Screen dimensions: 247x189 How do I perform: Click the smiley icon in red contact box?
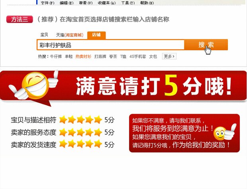point(224,132)
